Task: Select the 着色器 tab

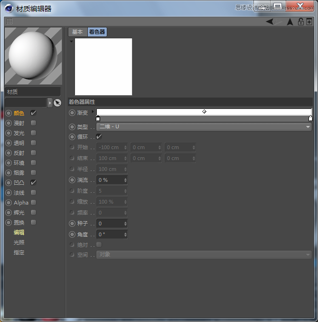Action: tap(97, 32)
